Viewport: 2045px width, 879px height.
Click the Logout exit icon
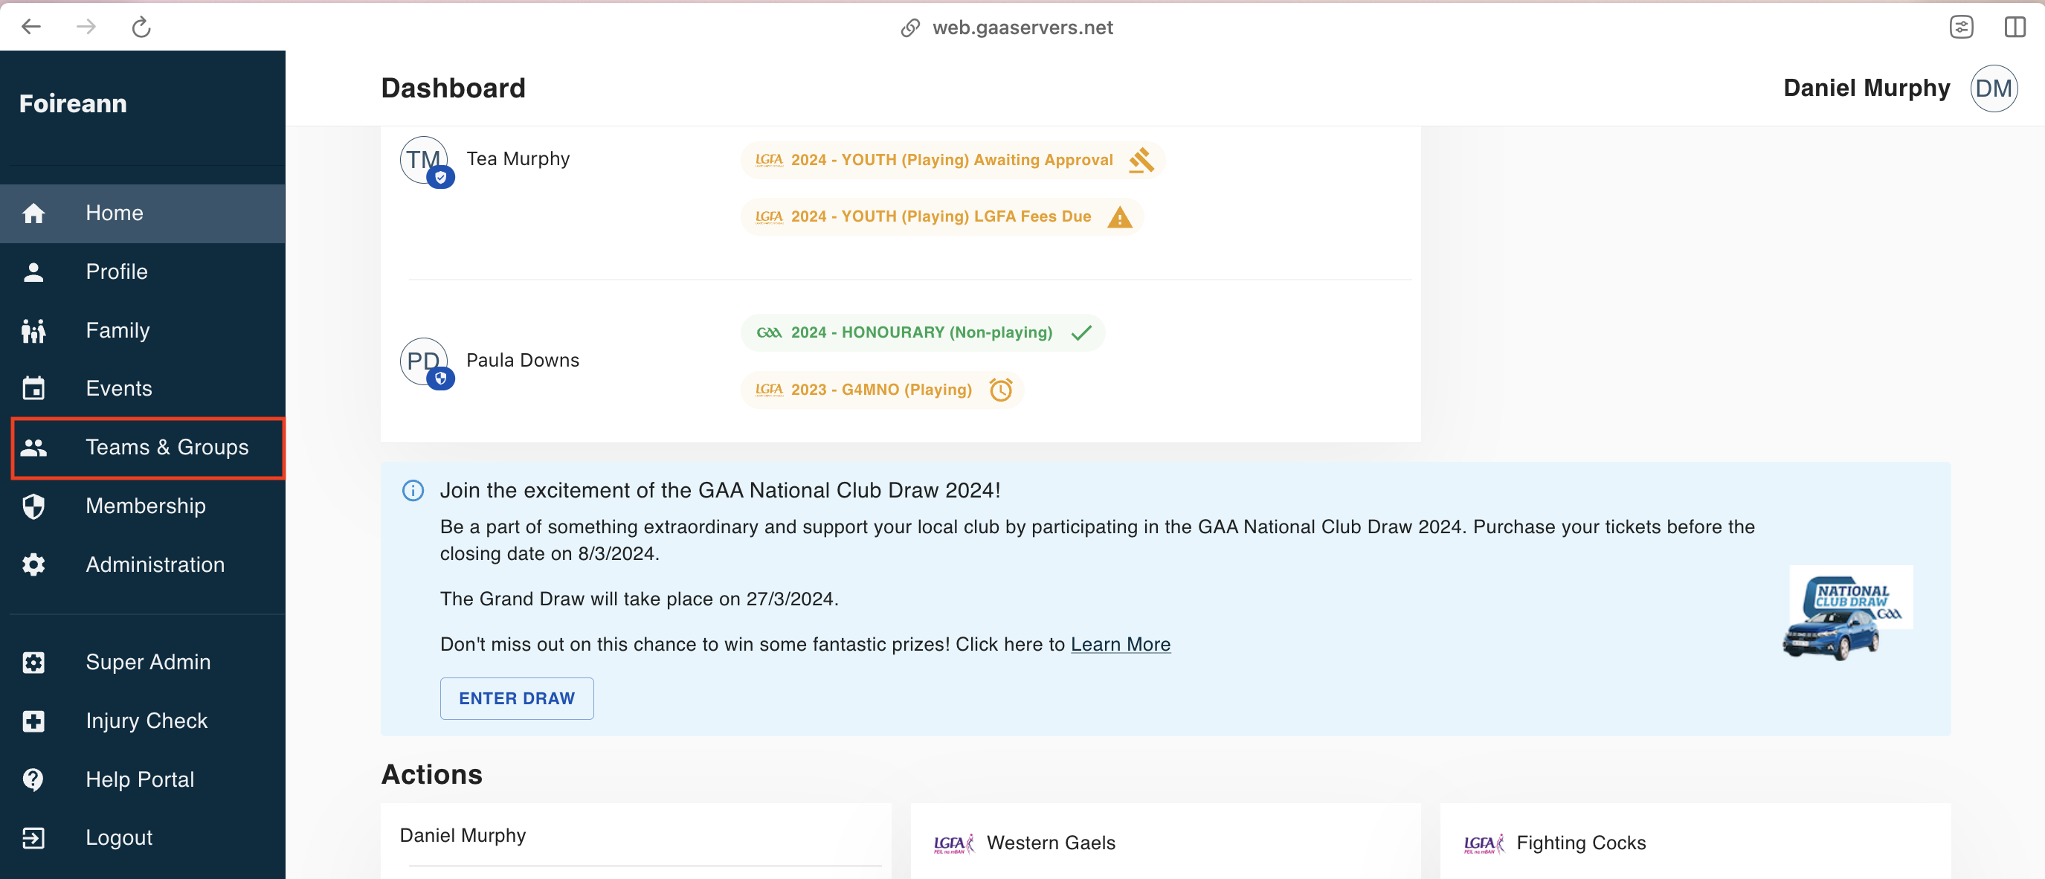click(x=33, y=837)
